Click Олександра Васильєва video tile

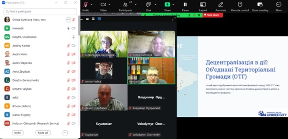tap(104, 44)
